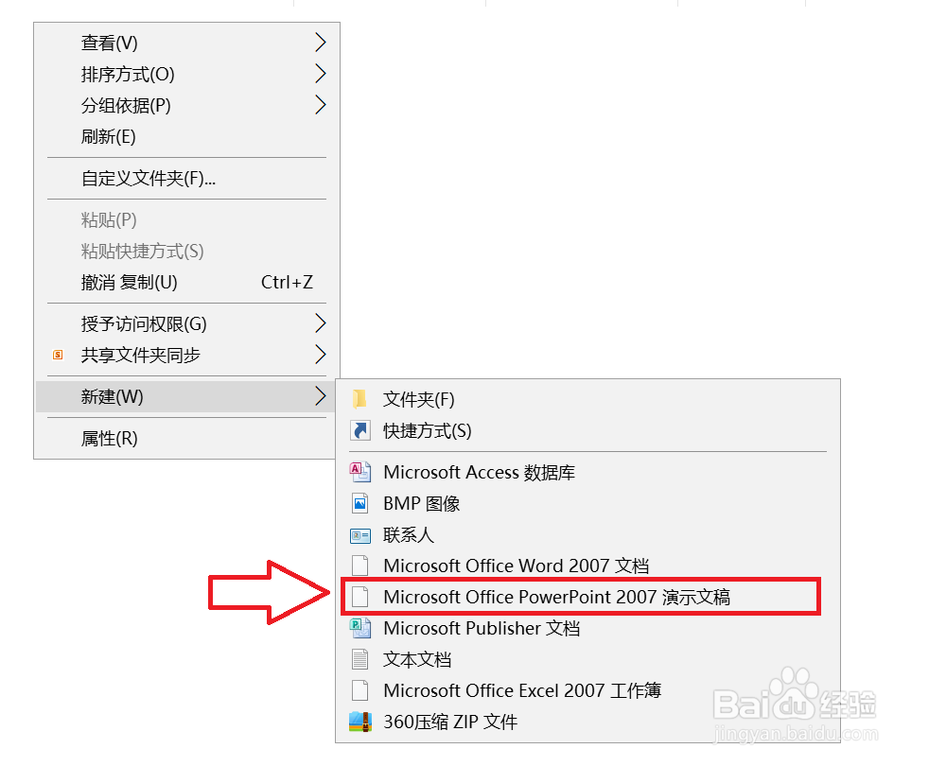Click the contact card icon
The width and height of the screenshot is (929, 766).
(x=360, y=535)
